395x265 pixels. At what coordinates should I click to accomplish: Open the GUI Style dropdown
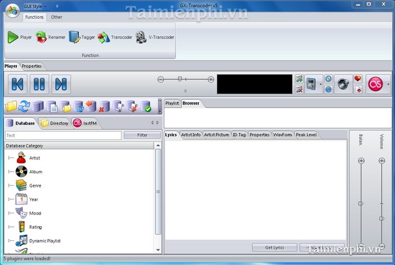pyautogui.click(x=35, y=7)
